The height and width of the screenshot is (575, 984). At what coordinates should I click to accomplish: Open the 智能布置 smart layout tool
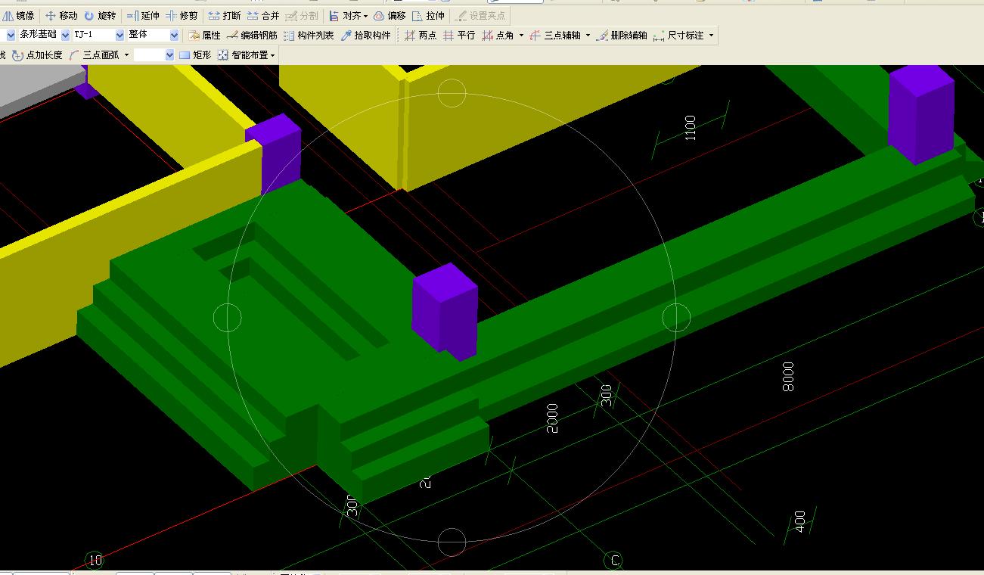244,54
